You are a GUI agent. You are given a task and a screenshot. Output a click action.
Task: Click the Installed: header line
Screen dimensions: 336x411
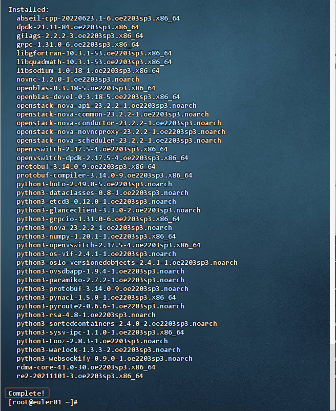29,9
